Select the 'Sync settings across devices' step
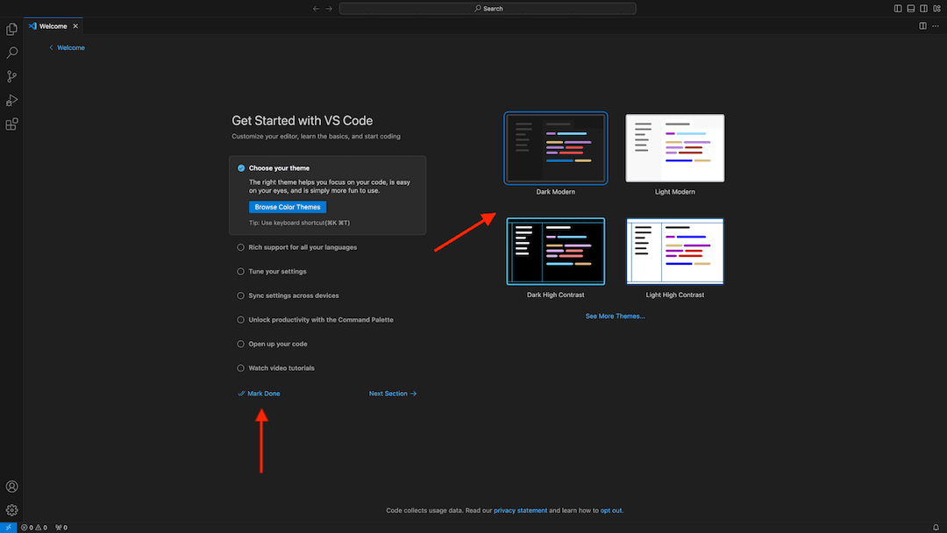This screenshot has width=947, height=533. 293,295
